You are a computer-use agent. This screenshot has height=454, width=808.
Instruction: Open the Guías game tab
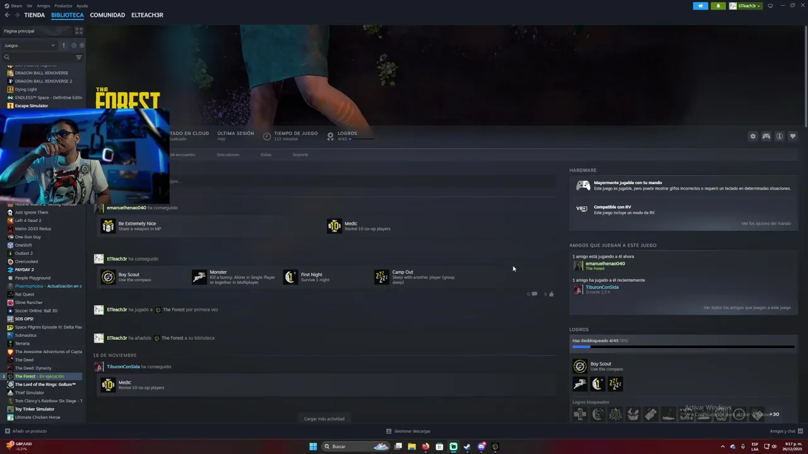pos(266,154)
